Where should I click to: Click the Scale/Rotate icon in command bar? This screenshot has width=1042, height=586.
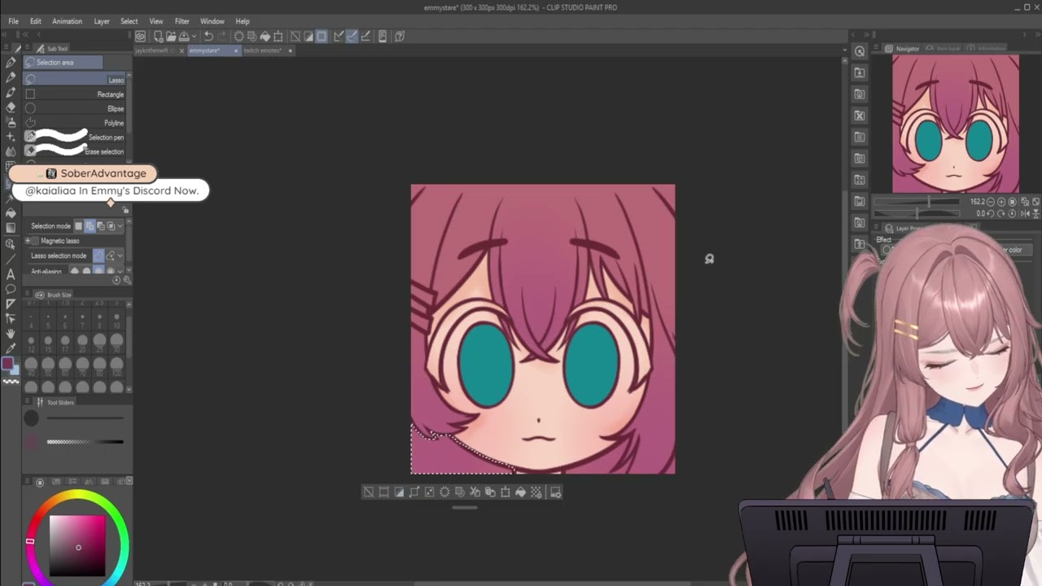click(x=278, y=36)
